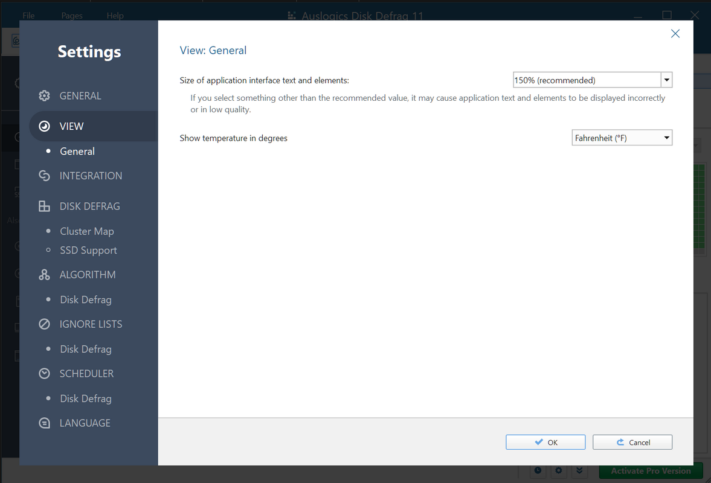Open the DISK DEFRAG settings section
Screen dimensions: 711x483
[90, 206]
